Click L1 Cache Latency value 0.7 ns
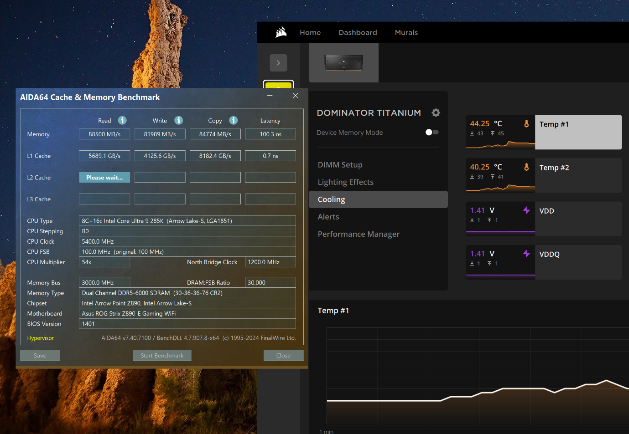 coord(270,156)
